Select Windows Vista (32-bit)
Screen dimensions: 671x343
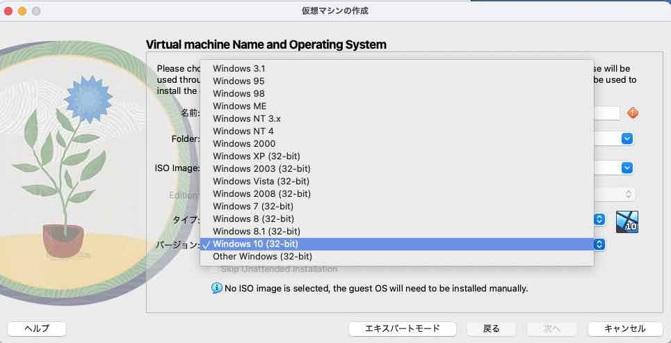pos(397,181)
